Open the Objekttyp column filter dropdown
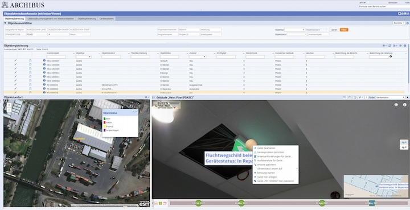Screen dimensions: 410x210 tap(84, 57)
